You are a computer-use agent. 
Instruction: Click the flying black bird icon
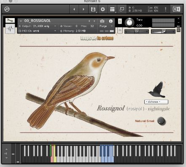[157, 90]
